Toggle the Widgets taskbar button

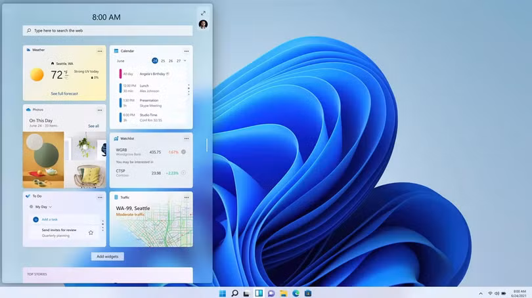259,293
